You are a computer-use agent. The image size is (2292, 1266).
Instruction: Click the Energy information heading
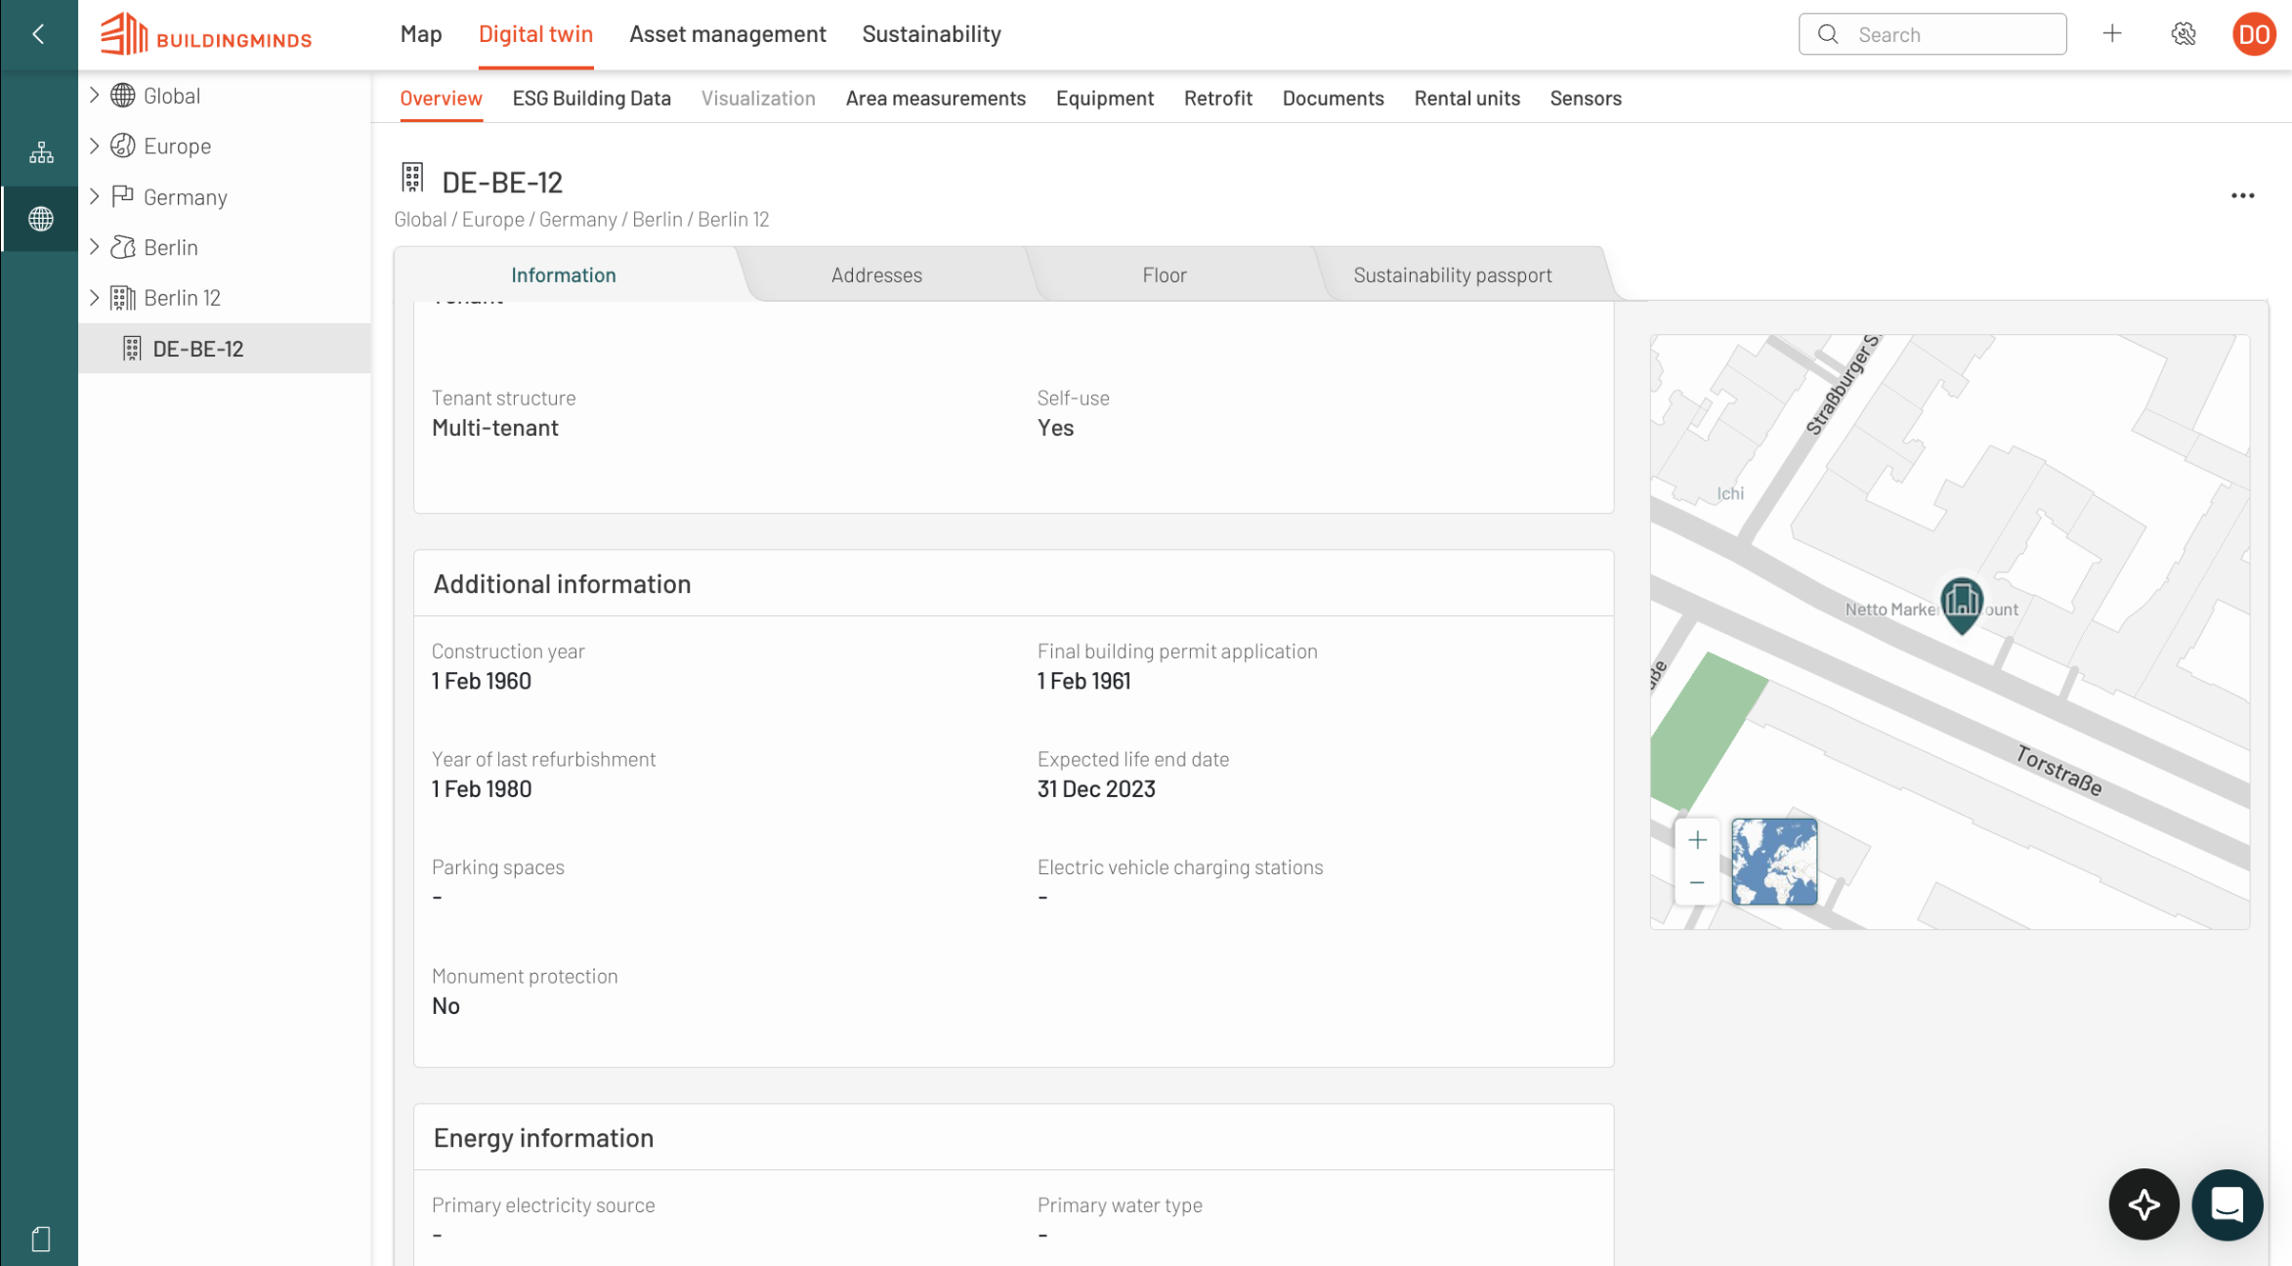click(543, 1138)
